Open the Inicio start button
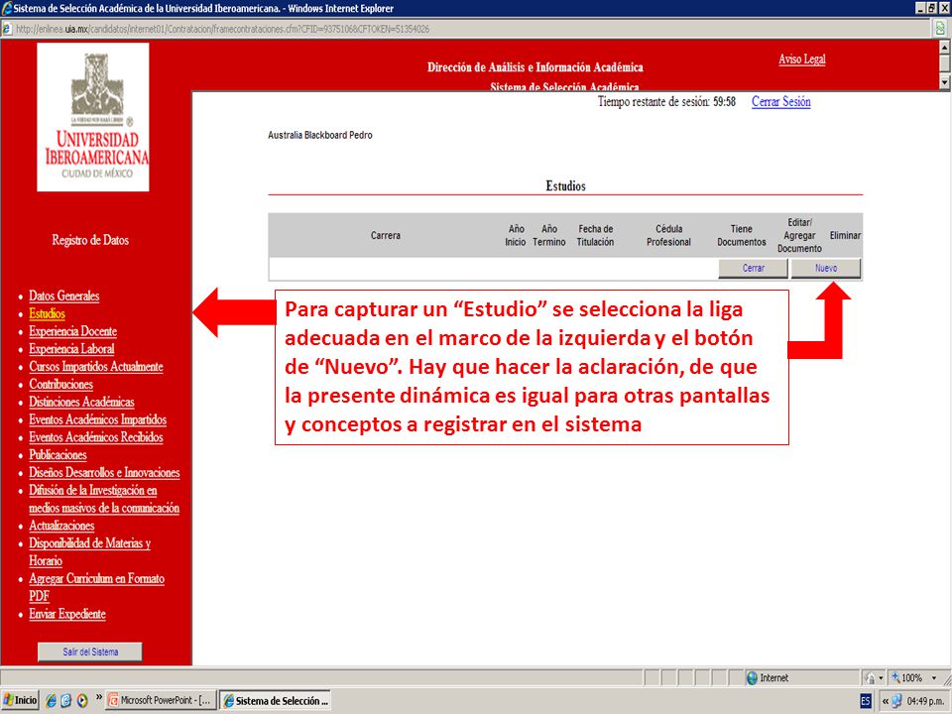 [x=20, y=700]
